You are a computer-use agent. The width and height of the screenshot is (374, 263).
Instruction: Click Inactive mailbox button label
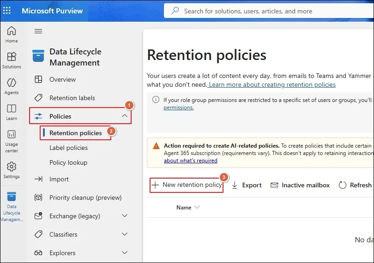click(306, 185)
